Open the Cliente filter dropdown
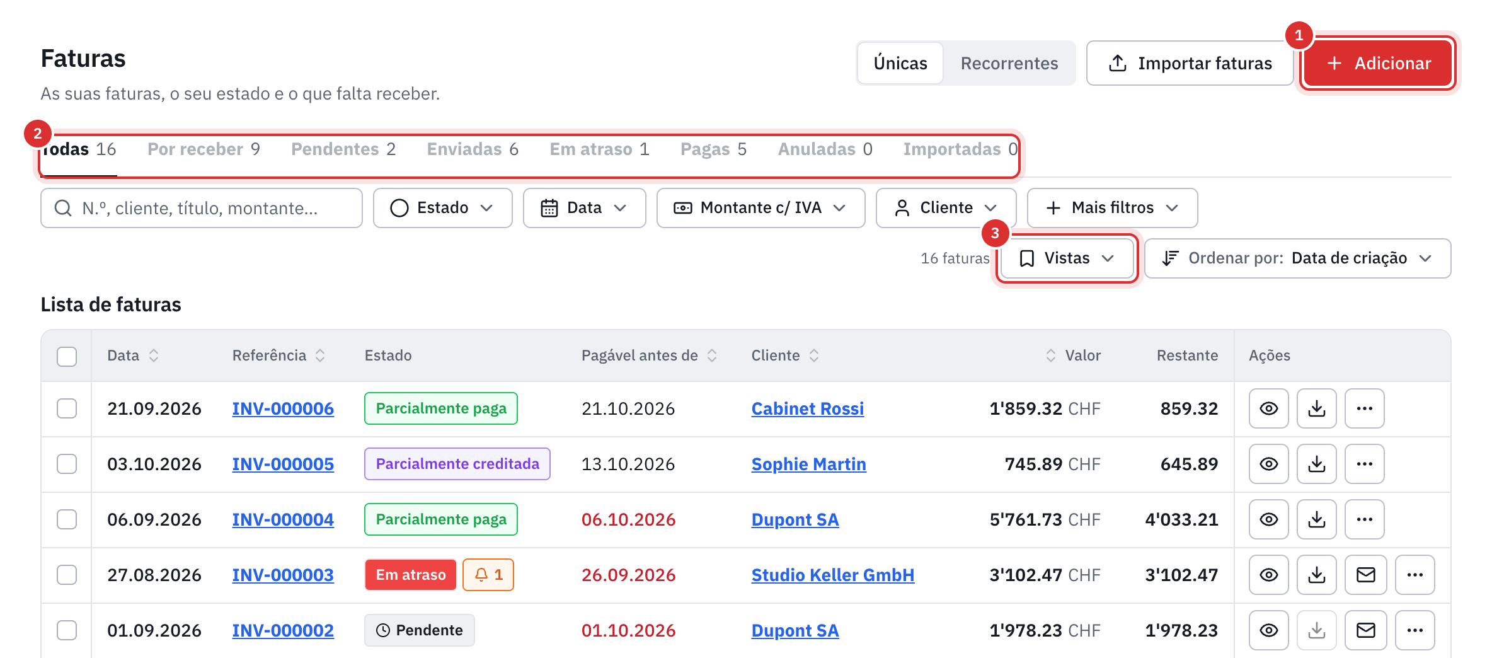This screenshot has height=658, width=1492. (946, 208)
